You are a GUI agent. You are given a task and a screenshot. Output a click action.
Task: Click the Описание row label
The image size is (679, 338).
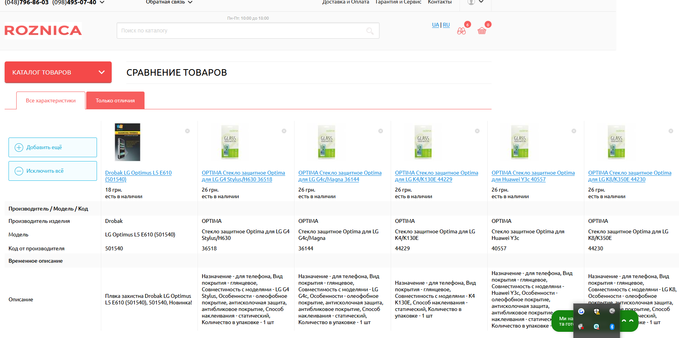point(21,299)
